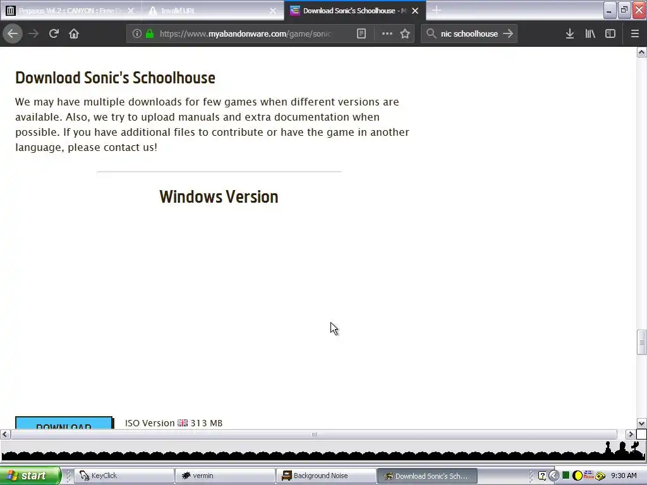Click Download Sonic's Sch... taskbar button
Image resolution: width=647 pixels, height=485 pixels.
coord(427,476)
